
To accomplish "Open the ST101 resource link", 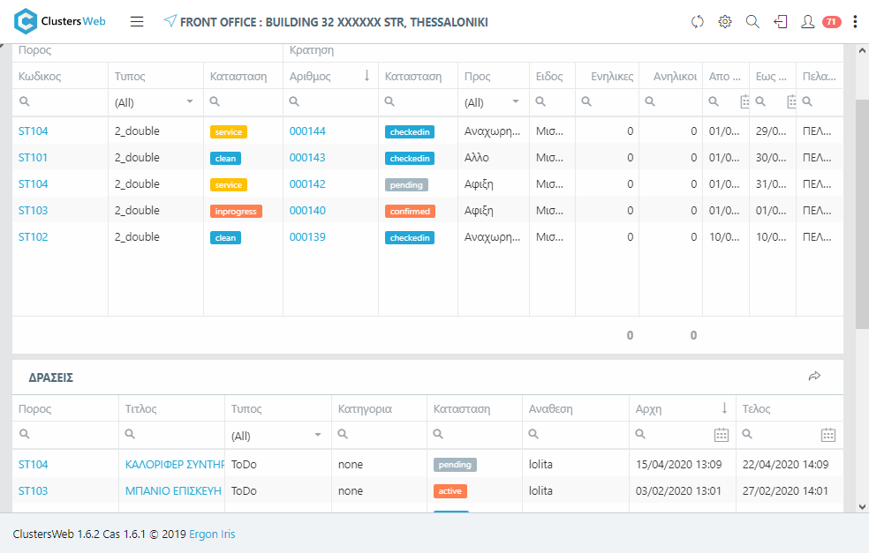I will [34, 158].
